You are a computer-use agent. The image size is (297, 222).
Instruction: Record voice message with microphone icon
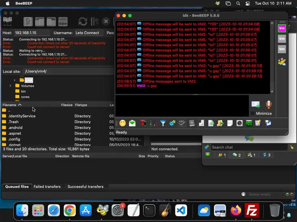(x=269, y=104)
